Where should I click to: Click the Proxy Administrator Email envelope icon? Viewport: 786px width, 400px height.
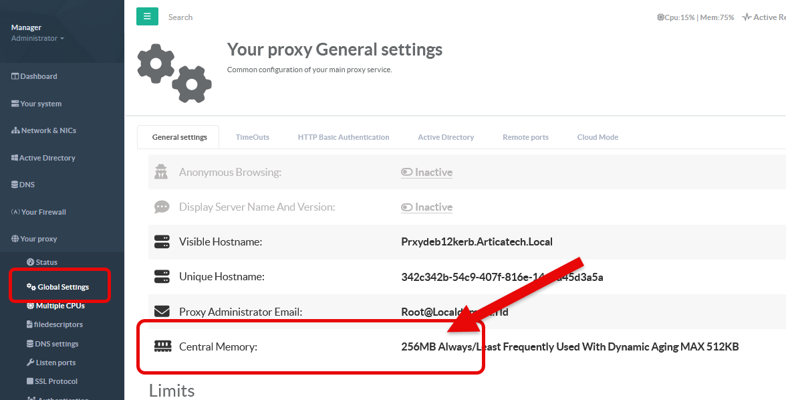pos(162,311)
